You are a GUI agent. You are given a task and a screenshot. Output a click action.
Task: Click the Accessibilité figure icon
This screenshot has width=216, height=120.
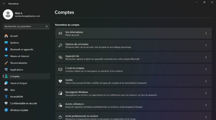click(6, 97)
